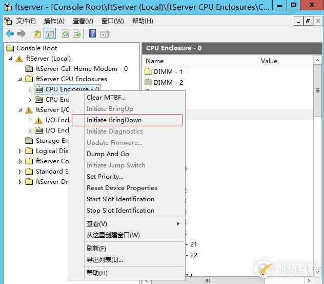The image size is (324, 284).
Task: Minimize the inner MDI child window
Action: point(298,21)
